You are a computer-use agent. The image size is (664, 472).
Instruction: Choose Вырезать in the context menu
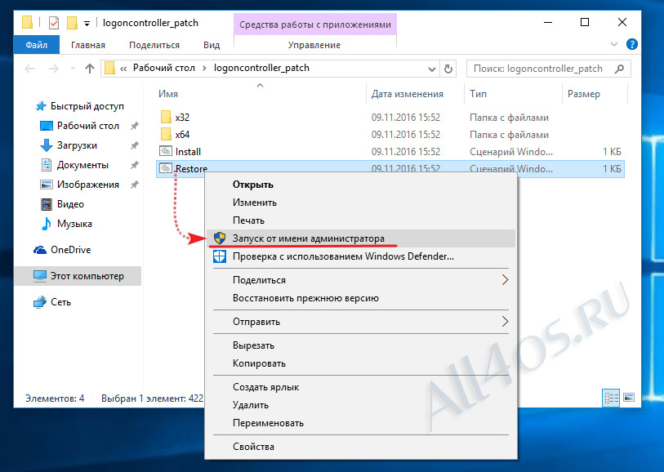point(361,345)
